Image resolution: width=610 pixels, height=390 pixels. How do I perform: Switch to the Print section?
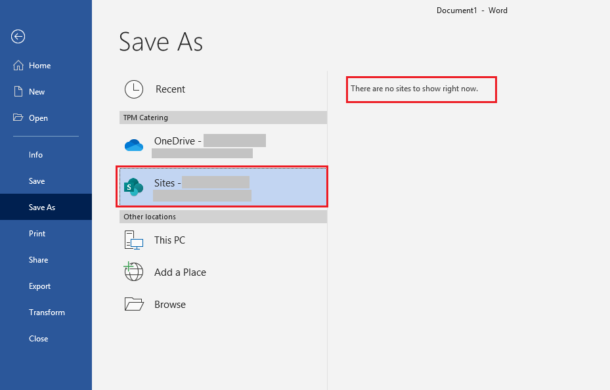(x=37, y=233)
